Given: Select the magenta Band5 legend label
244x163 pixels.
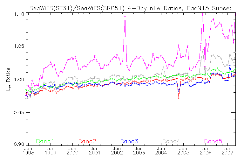Looking at the screenshot, I should coord(213,141).
